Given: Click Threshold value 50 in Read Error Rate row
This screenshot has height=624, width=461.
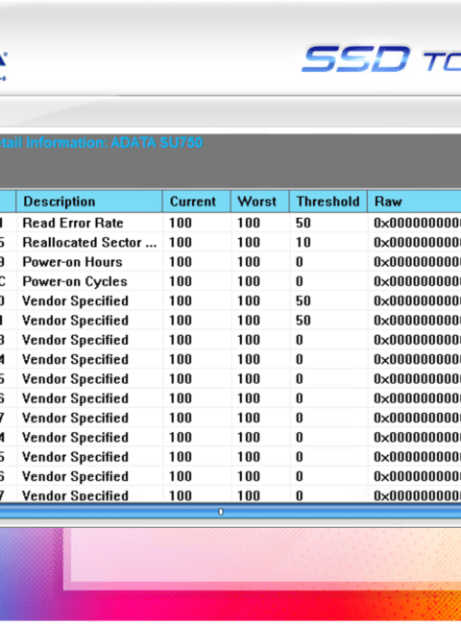Looking at the screenshot, I should point(303,223).
